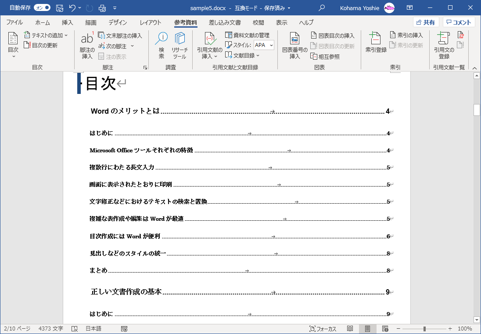481x334 pixels.
Task: Click the 2/10 ページ page indicator
Action: coord(17,329)
